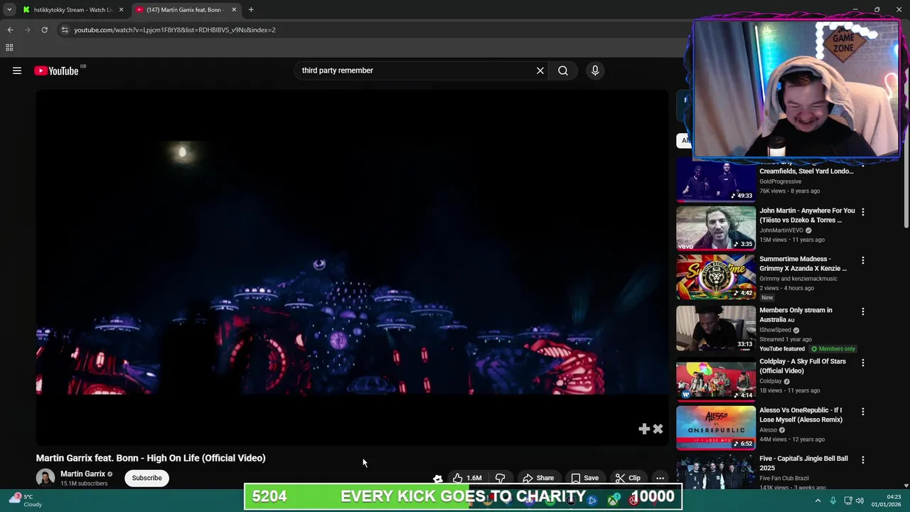Share the Martin Garrix video
The image size is (910, 512).
(538, 478)
